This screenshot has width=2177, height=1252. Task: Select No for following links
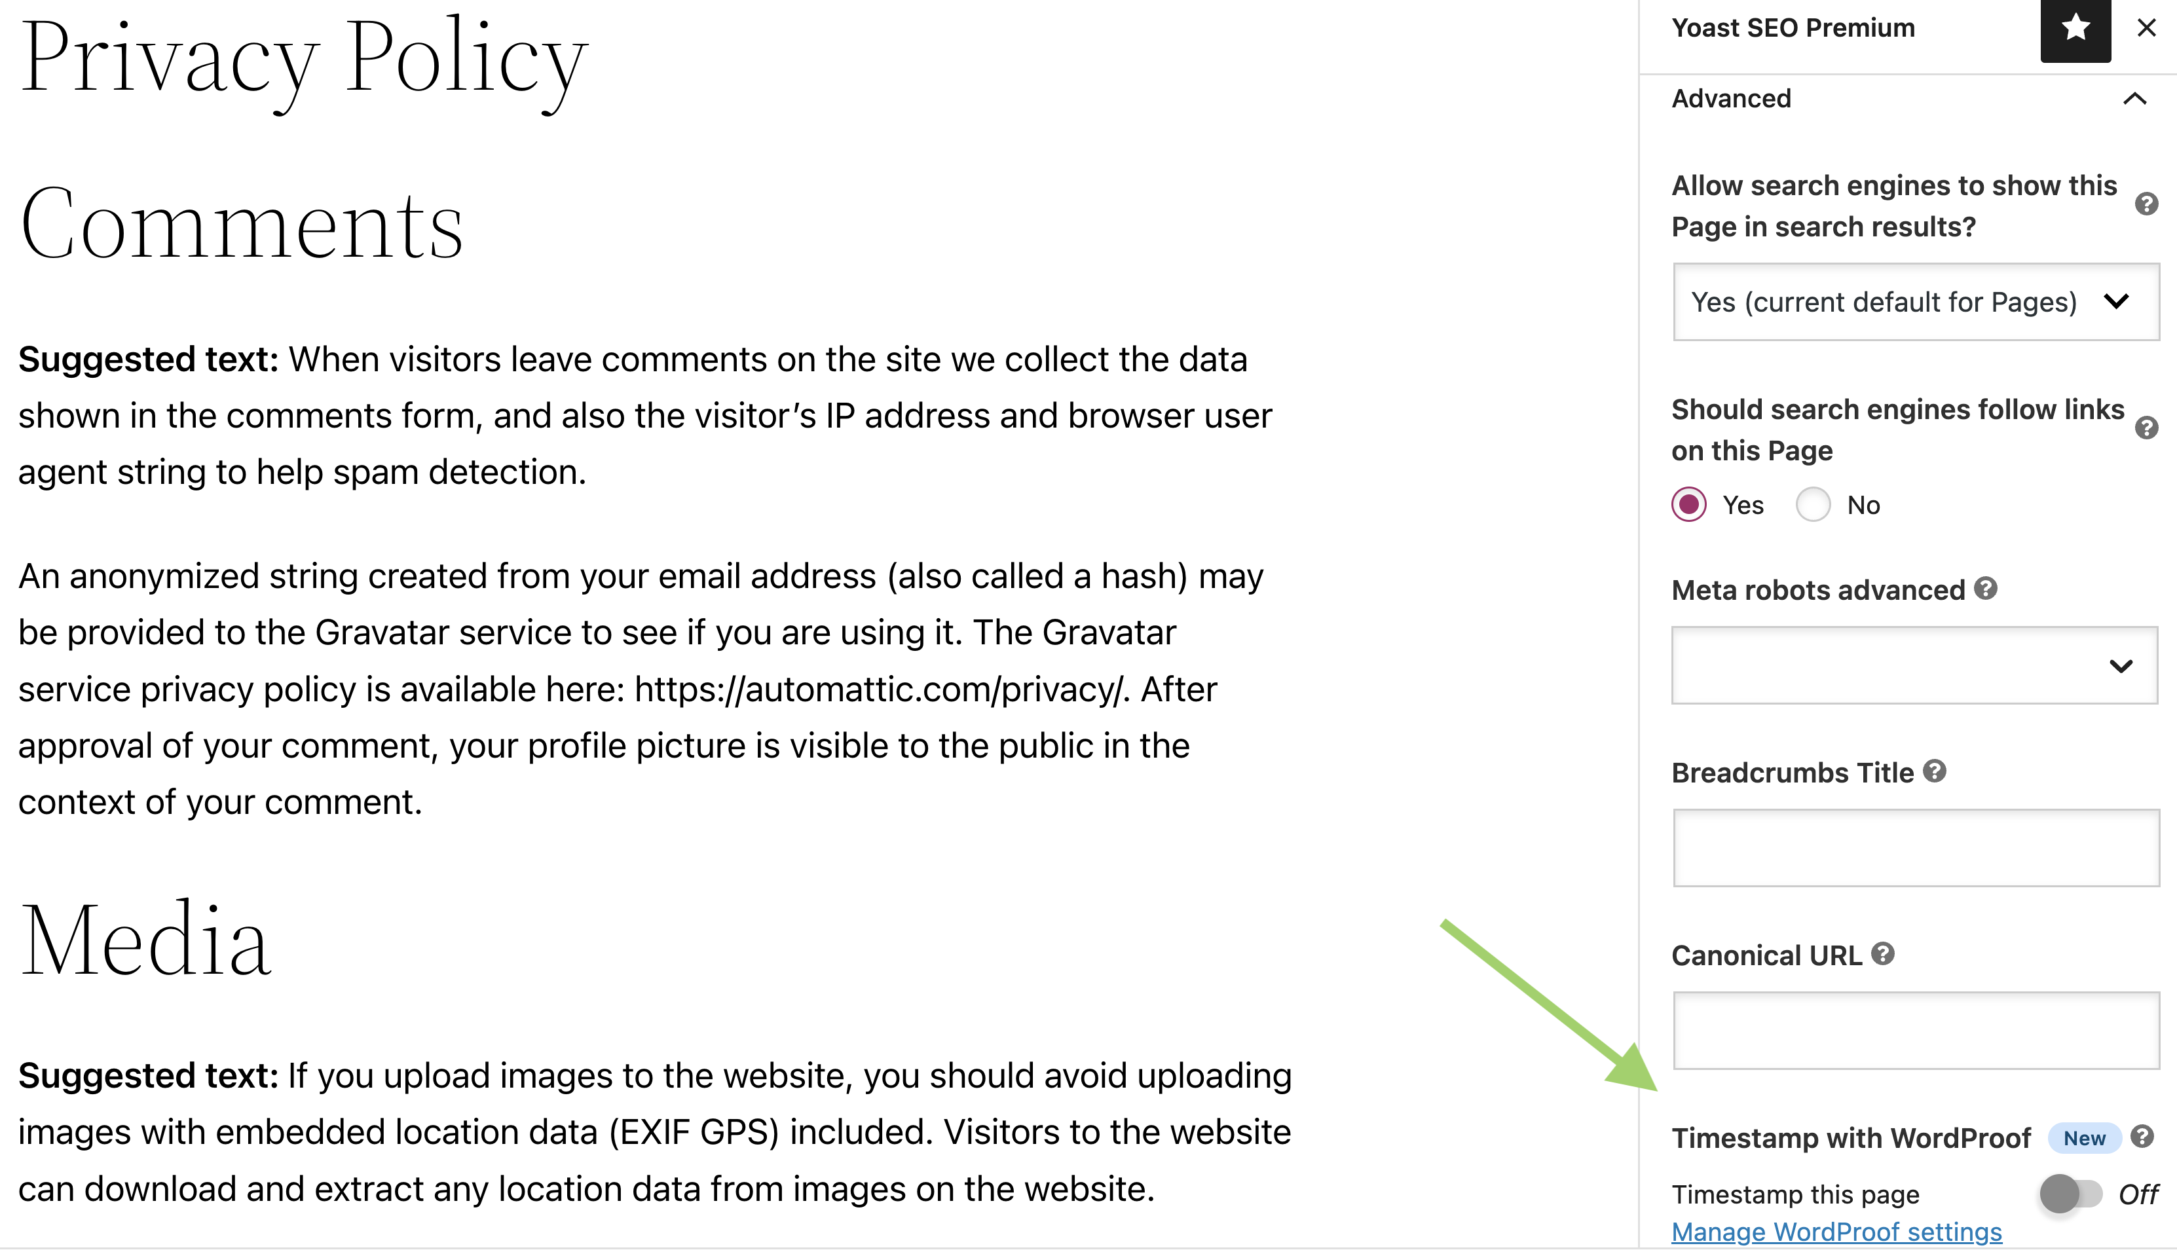click(1814, 505)
